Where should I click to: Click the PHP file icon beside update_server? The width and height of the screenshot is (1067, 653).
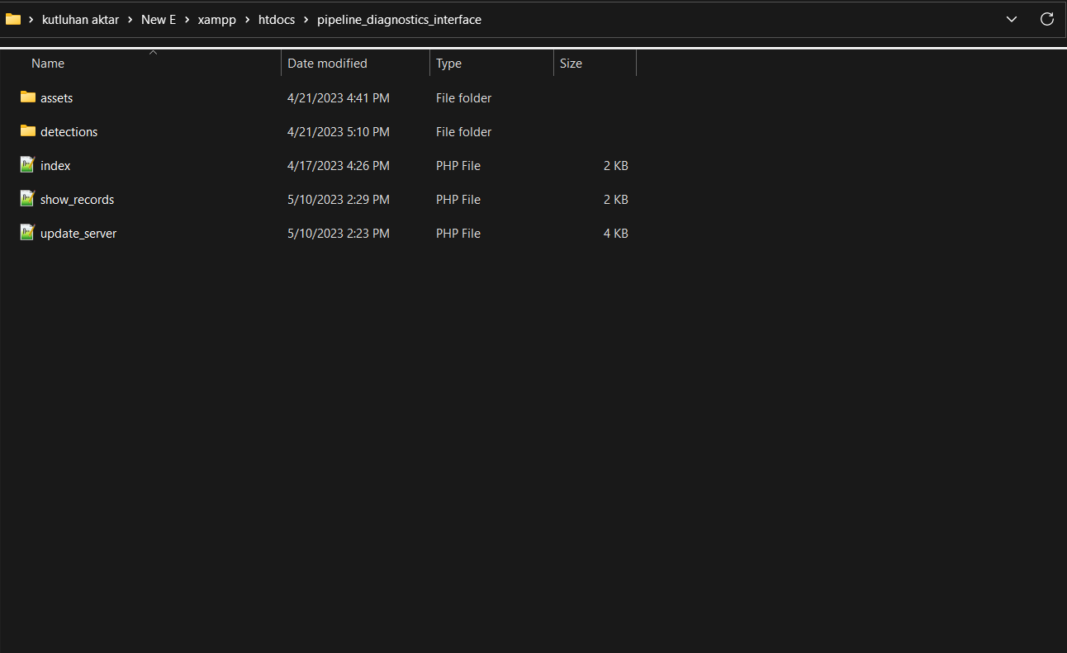click(x=27, y=233)
